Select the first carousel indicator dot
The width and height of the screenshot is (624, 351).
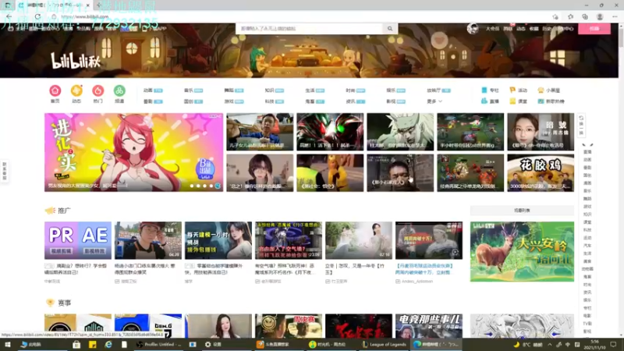192,186
